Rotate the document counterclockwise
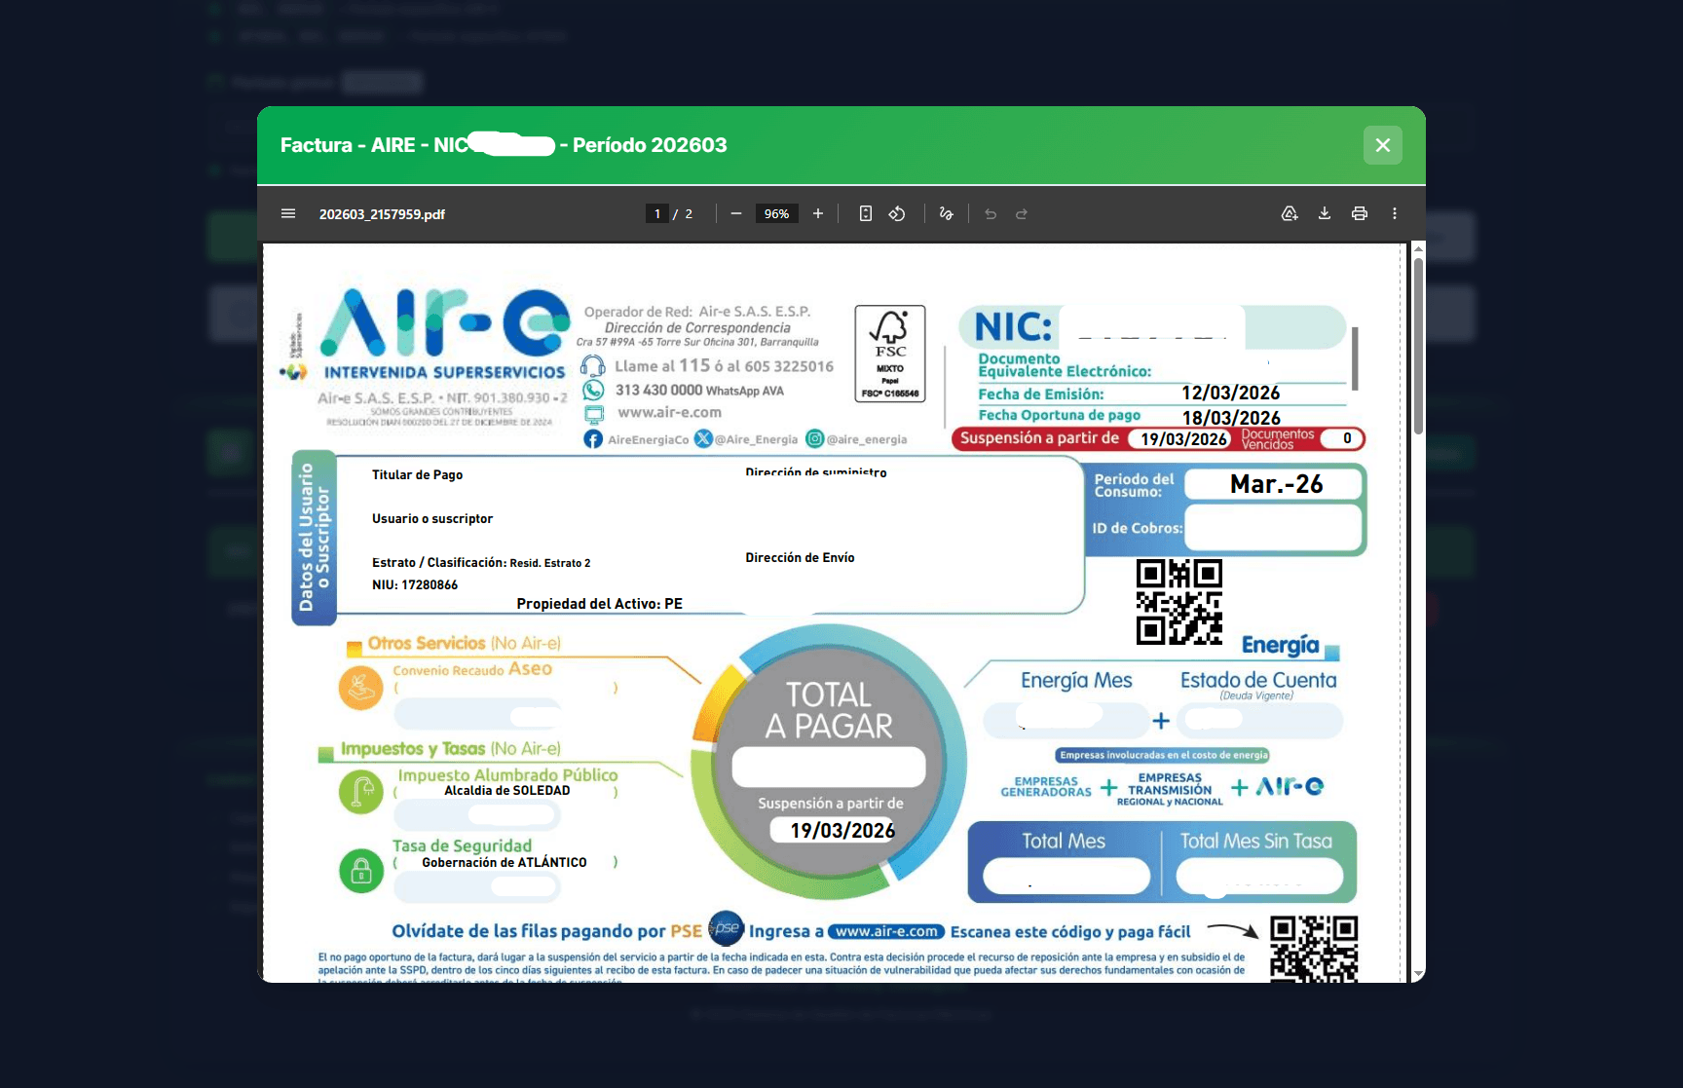The width and height of the screenshot is (1683, 1088). click(x=897, y=213)
